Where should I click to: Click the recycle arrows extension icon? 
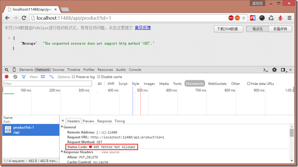click(271, 18)
